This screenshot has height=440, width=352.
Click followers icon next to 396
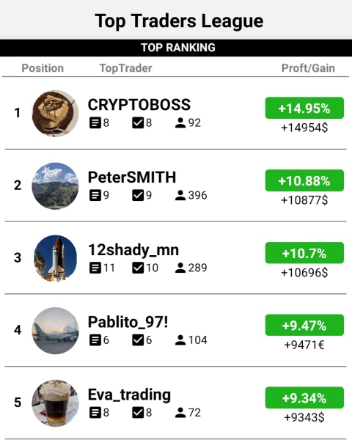180,195
